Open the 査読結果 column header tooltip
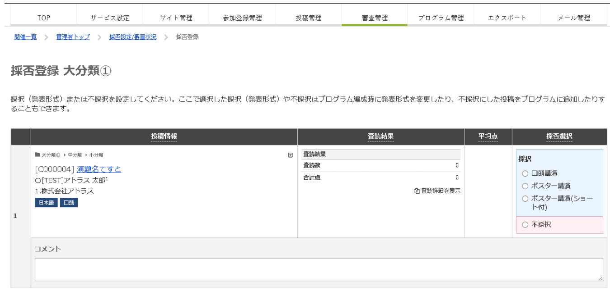The height and width of the screenshot is (291, 610). pos(381,136)
